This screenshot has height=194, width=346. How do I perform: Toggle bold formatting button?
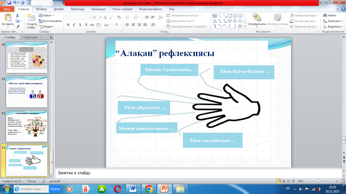point(68,25)
